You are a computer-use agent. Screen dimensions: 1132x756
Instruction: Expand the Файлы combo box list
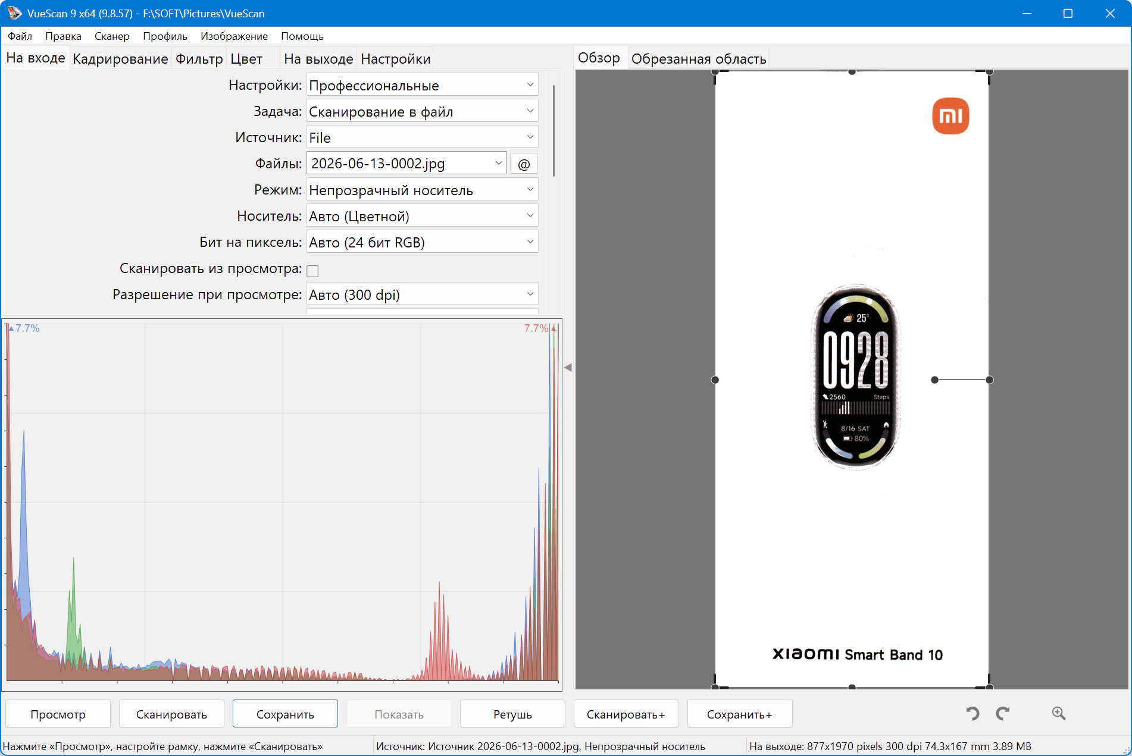pos(499,164)
